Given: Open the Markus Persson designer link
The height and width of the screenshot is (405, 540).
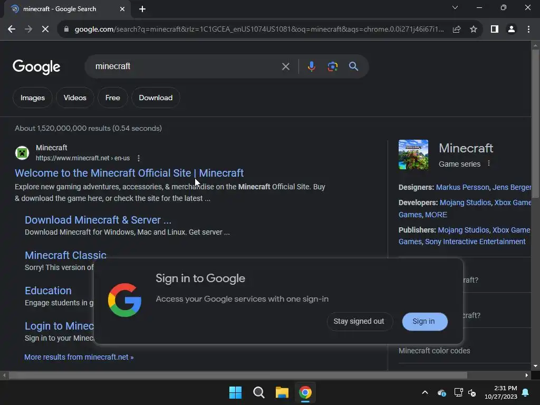Looking at the screenshot, I should click(x=462, y=187).
